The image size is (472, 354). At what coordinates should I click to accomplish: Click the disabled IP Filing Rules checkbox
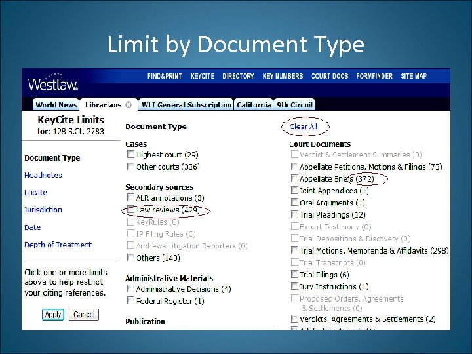[130, 233]
